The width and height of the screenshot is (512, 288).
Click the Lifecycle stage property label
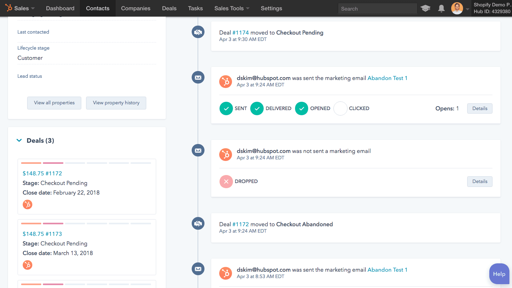33,48
